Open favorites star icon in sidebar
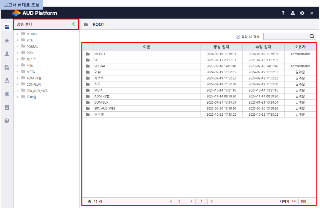This screenshot has height=210, width=320. pyautogui.click(x=7, y=41)
